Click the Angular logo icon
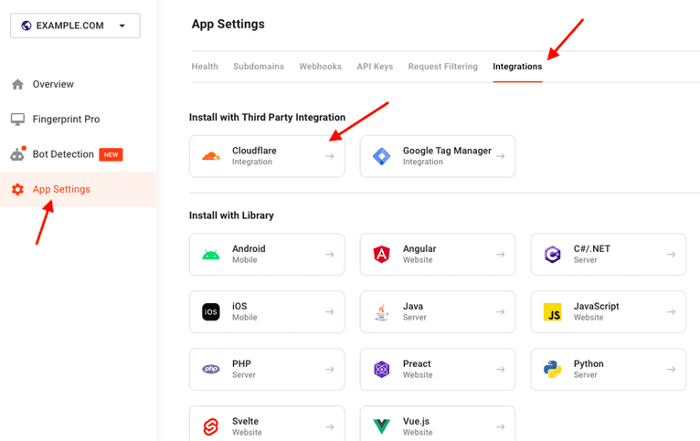This screenshot has width=700, height=441. click(382, 255)
